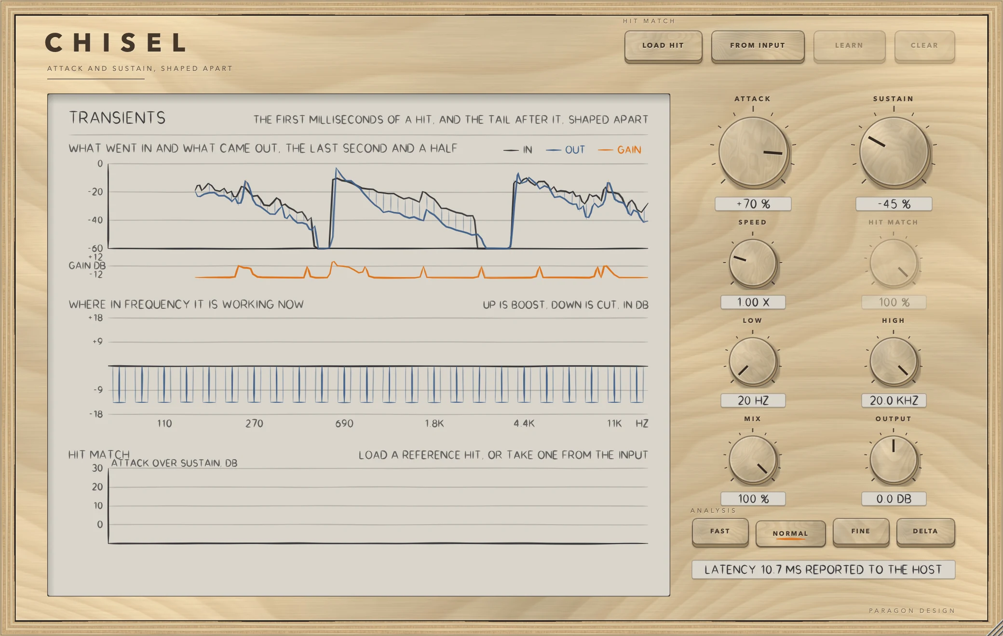The width and height of the screenshot is (1003, 636).
Task: Click the GAIN legend entry
Action: point(620,150)
